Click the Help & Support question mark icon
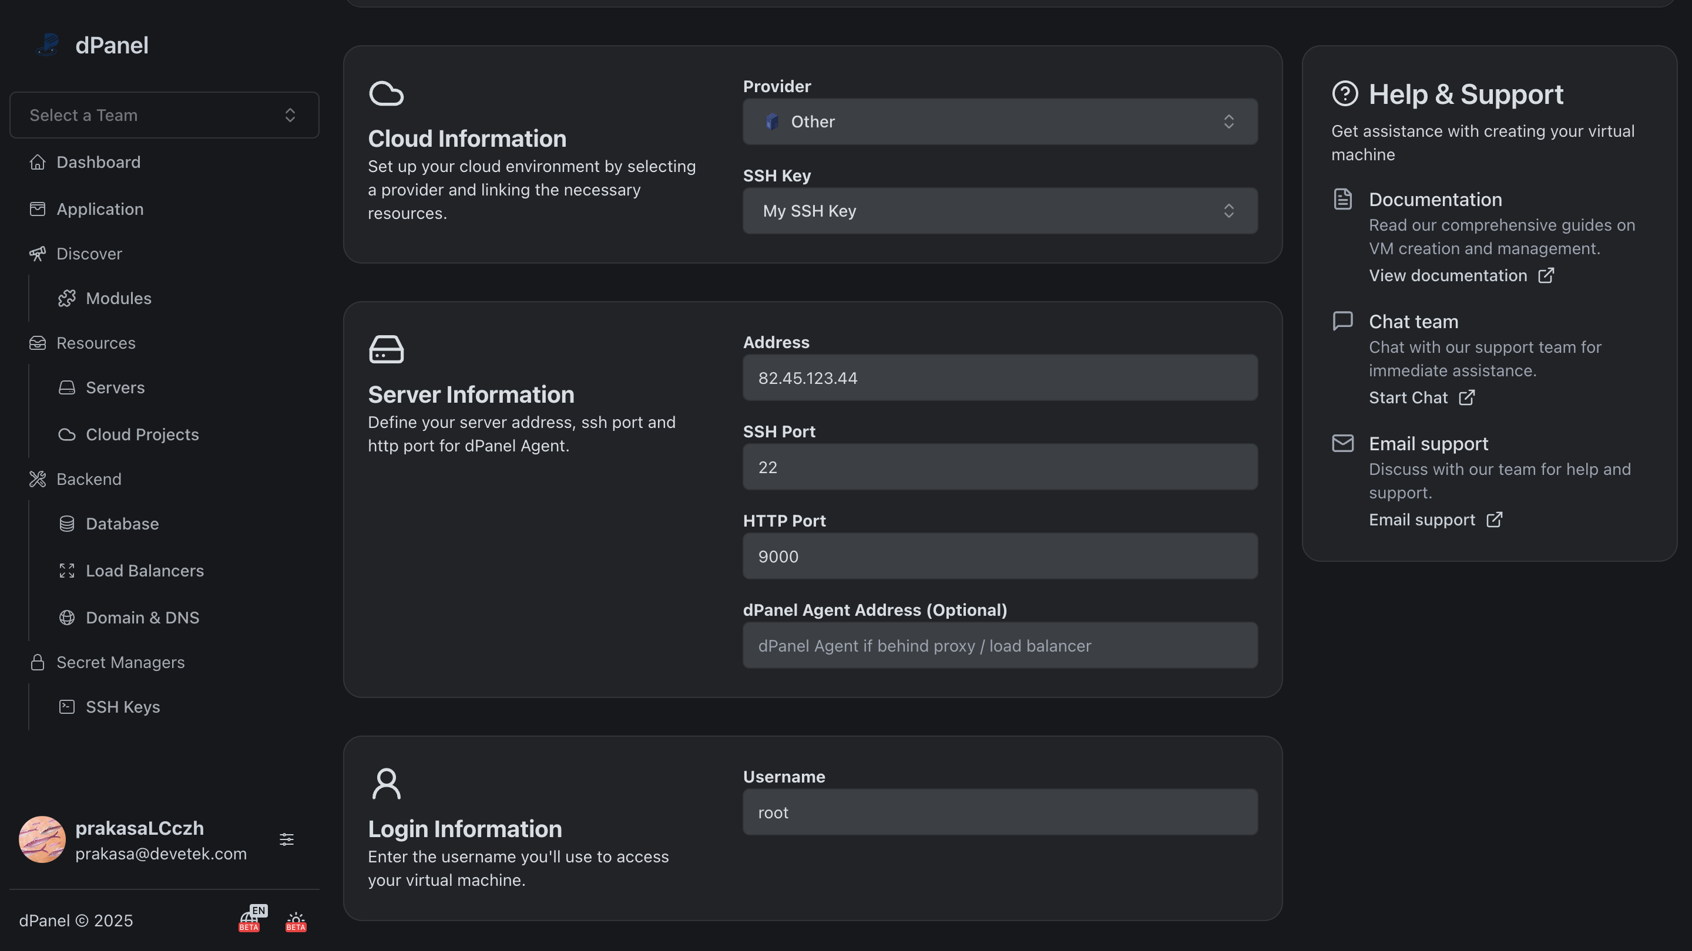The height and width of the screenshot is (951, 1692). (x=1345, y=94)
